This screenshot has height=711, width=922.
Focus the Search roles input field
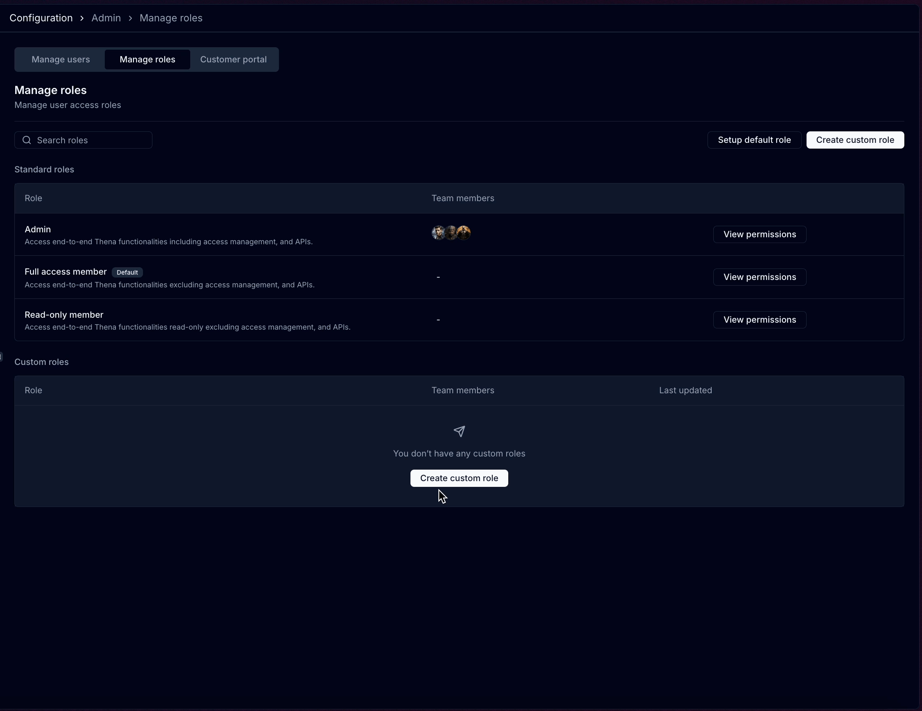click(91, 140)
